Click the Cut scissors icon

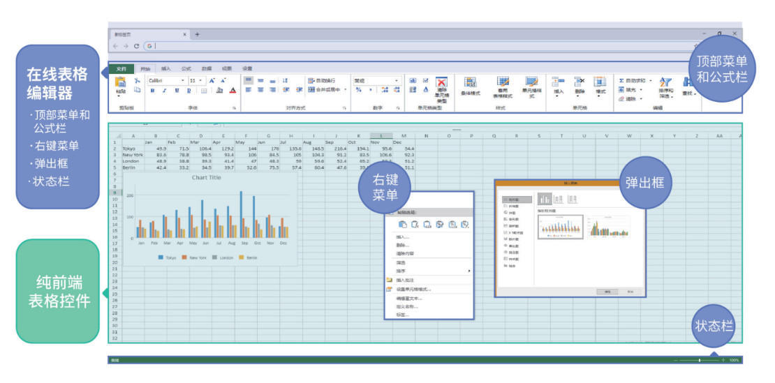point(138,81)
